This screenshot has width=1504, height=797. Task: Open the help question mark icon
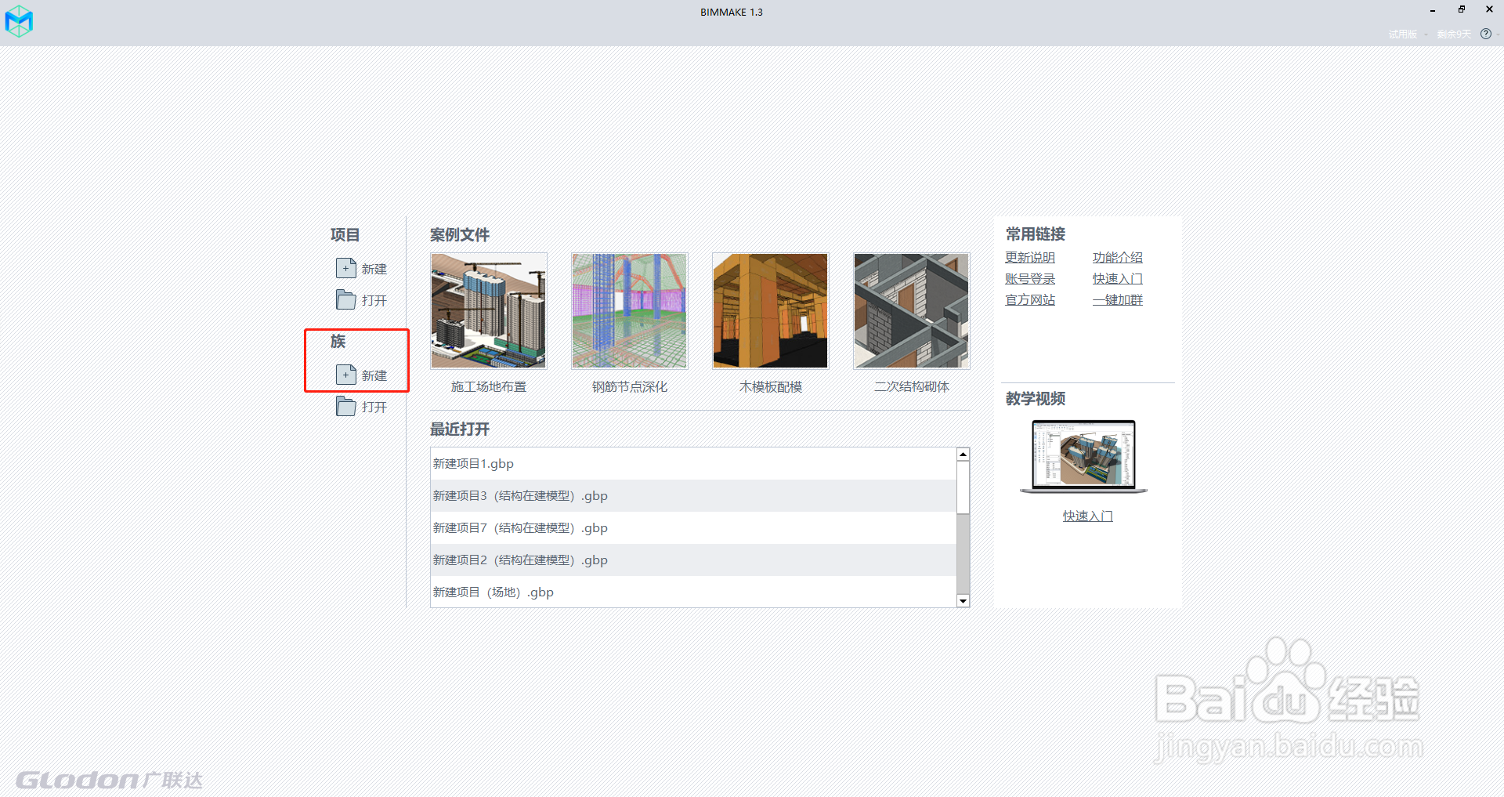[x=1486, y=34]
